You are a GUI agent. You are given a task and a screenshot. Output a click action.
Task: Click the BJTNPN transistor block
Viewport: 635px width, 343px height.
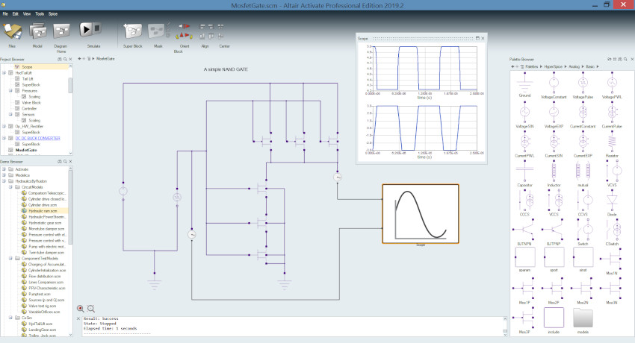[x=524, y=229]
